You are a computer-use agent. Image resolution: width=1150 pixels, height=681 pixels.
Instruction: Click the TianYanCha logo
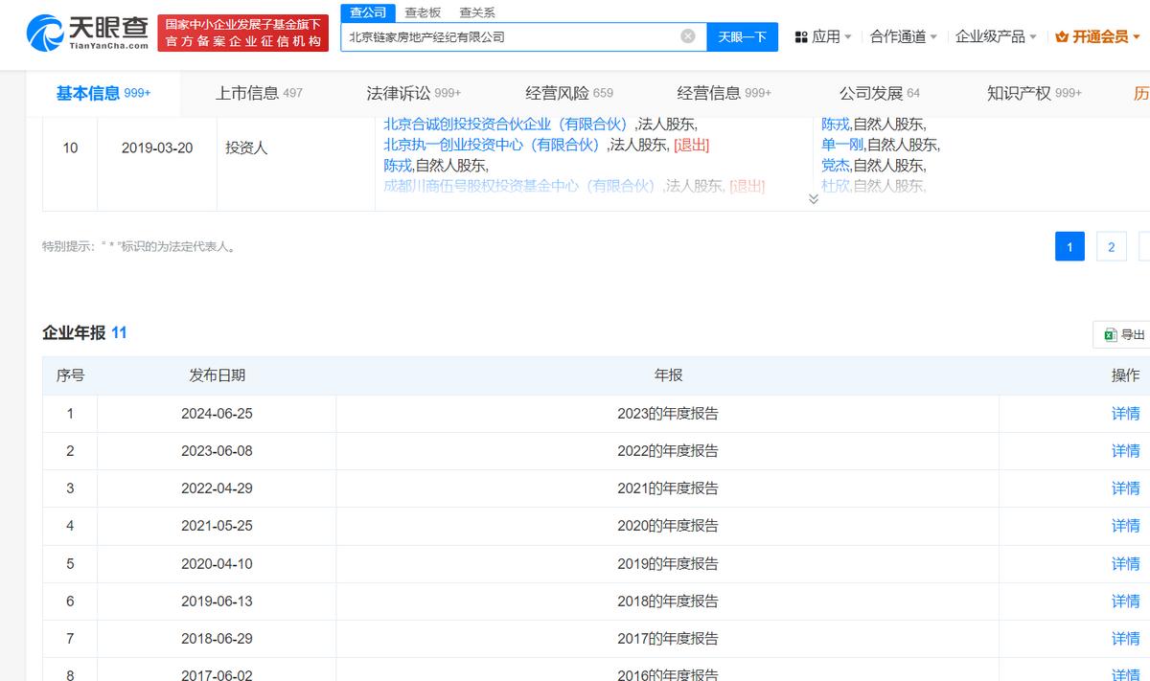[88, 34]
